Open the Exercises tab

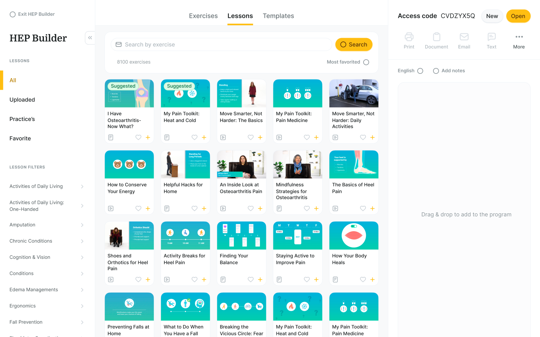[203, 16]
